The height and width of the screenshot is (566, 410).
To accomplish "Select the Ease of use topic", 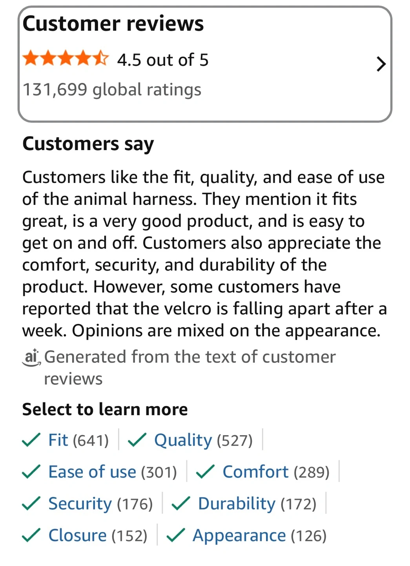I will point(112,472).
